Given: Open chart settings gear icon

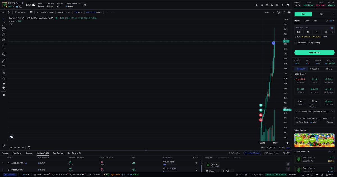Looking at the screenshot, I should pos(278,12).
